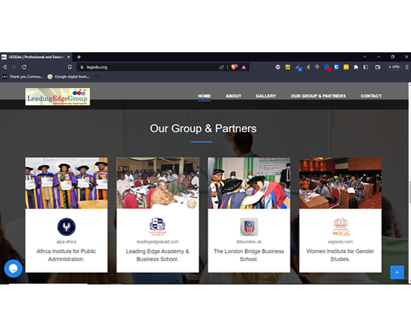Screen dimensions: 411x336
Task: Open the blue chat bubble widget
Action: [13, 269]
